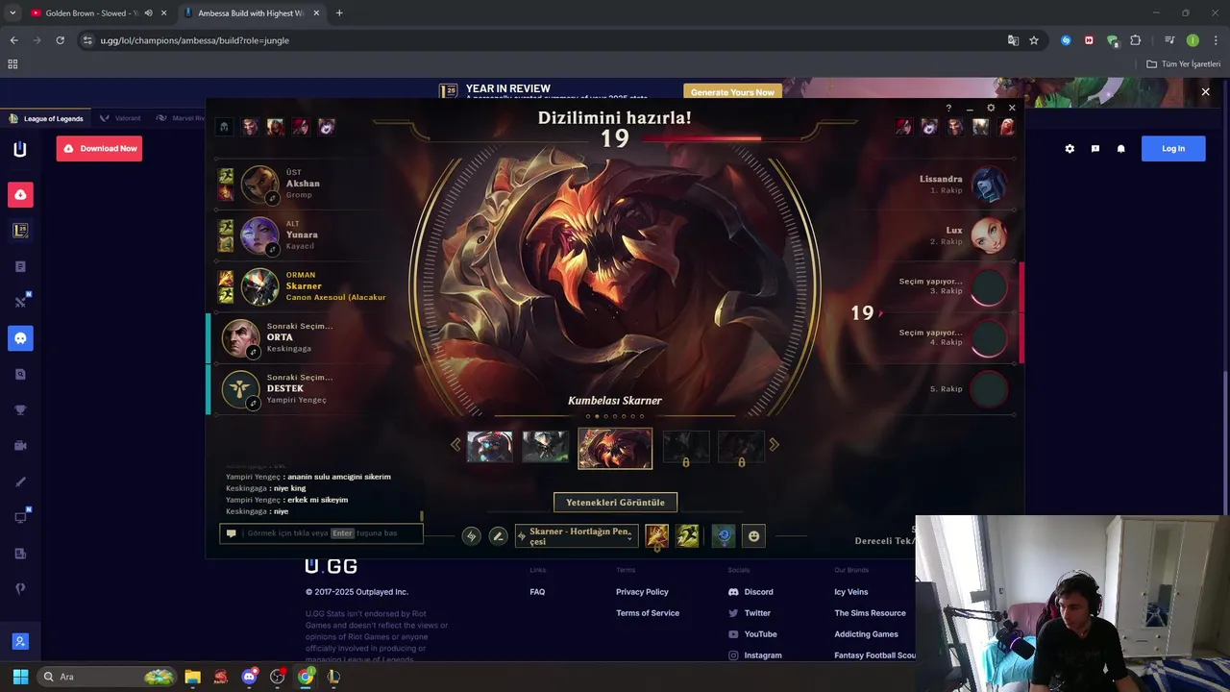Open Tüm Yer İşaretleri bookmarks folder
Image resolution: width=1230 pixels, height=692 pixels.
click(1184, 64)
